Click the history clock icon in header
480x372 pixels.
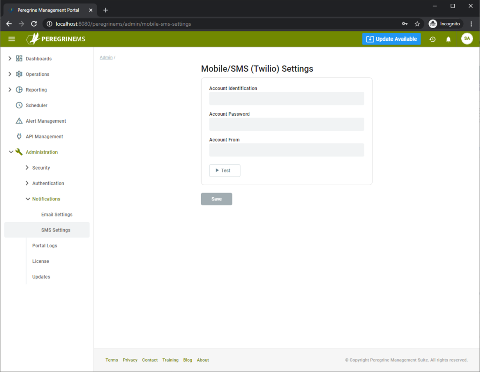[432, 39]
